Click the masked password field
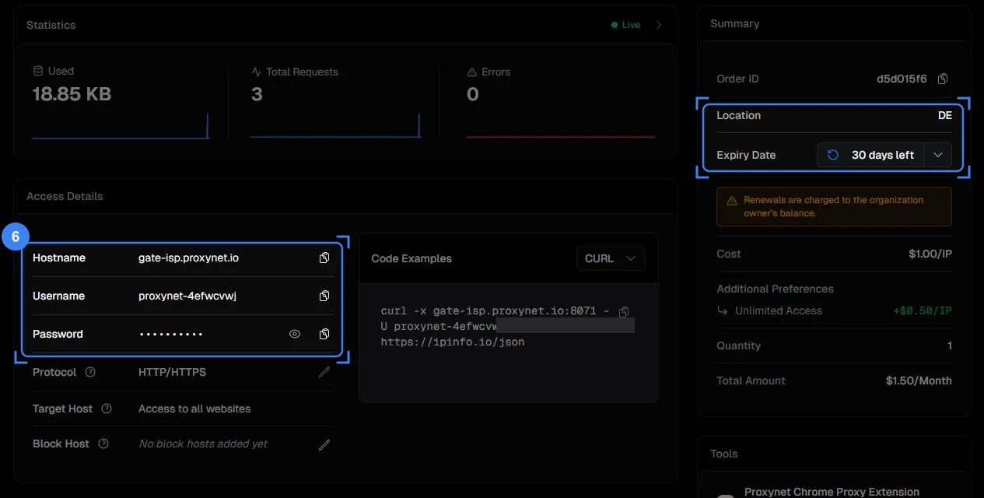The height and width of the screenshot is (498, 984). [x=171, y=334]
